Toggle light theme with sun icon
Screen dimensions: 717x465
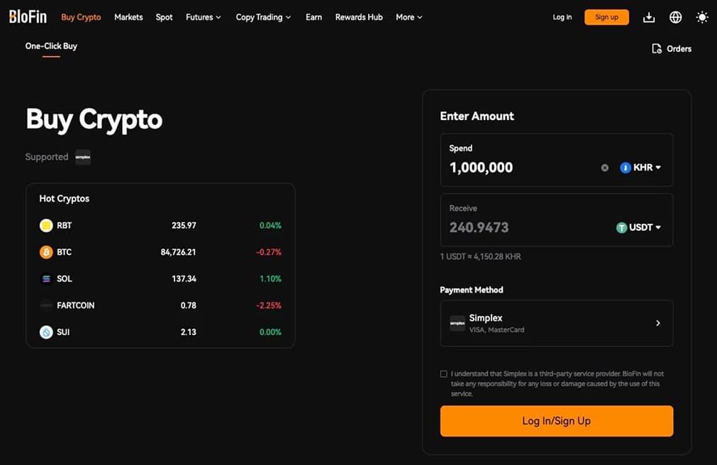pyautogui.click(x=702, y=17)
